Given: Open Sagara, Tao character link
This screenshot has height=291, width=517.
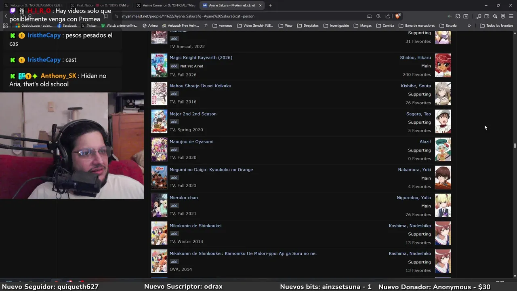Looking at the screenshot, I should click(x=418, y=114).
